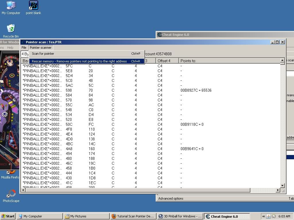Screen dimensions: 294x220
Task: Switch to Tutorial Scan Pointer Firefox taskbar button
Action: 133,216
